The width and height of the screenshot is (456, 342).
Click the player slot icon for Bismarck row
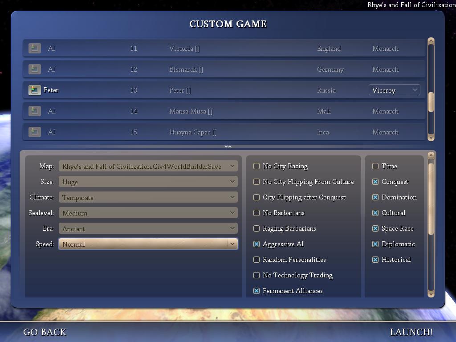(35, 69)
